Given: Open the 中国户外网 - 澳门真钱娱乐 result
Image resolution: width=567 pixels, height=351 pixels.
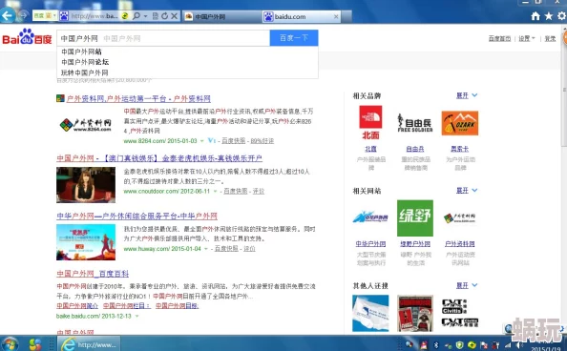Looking at the screenshot, I should coord(159,158).
